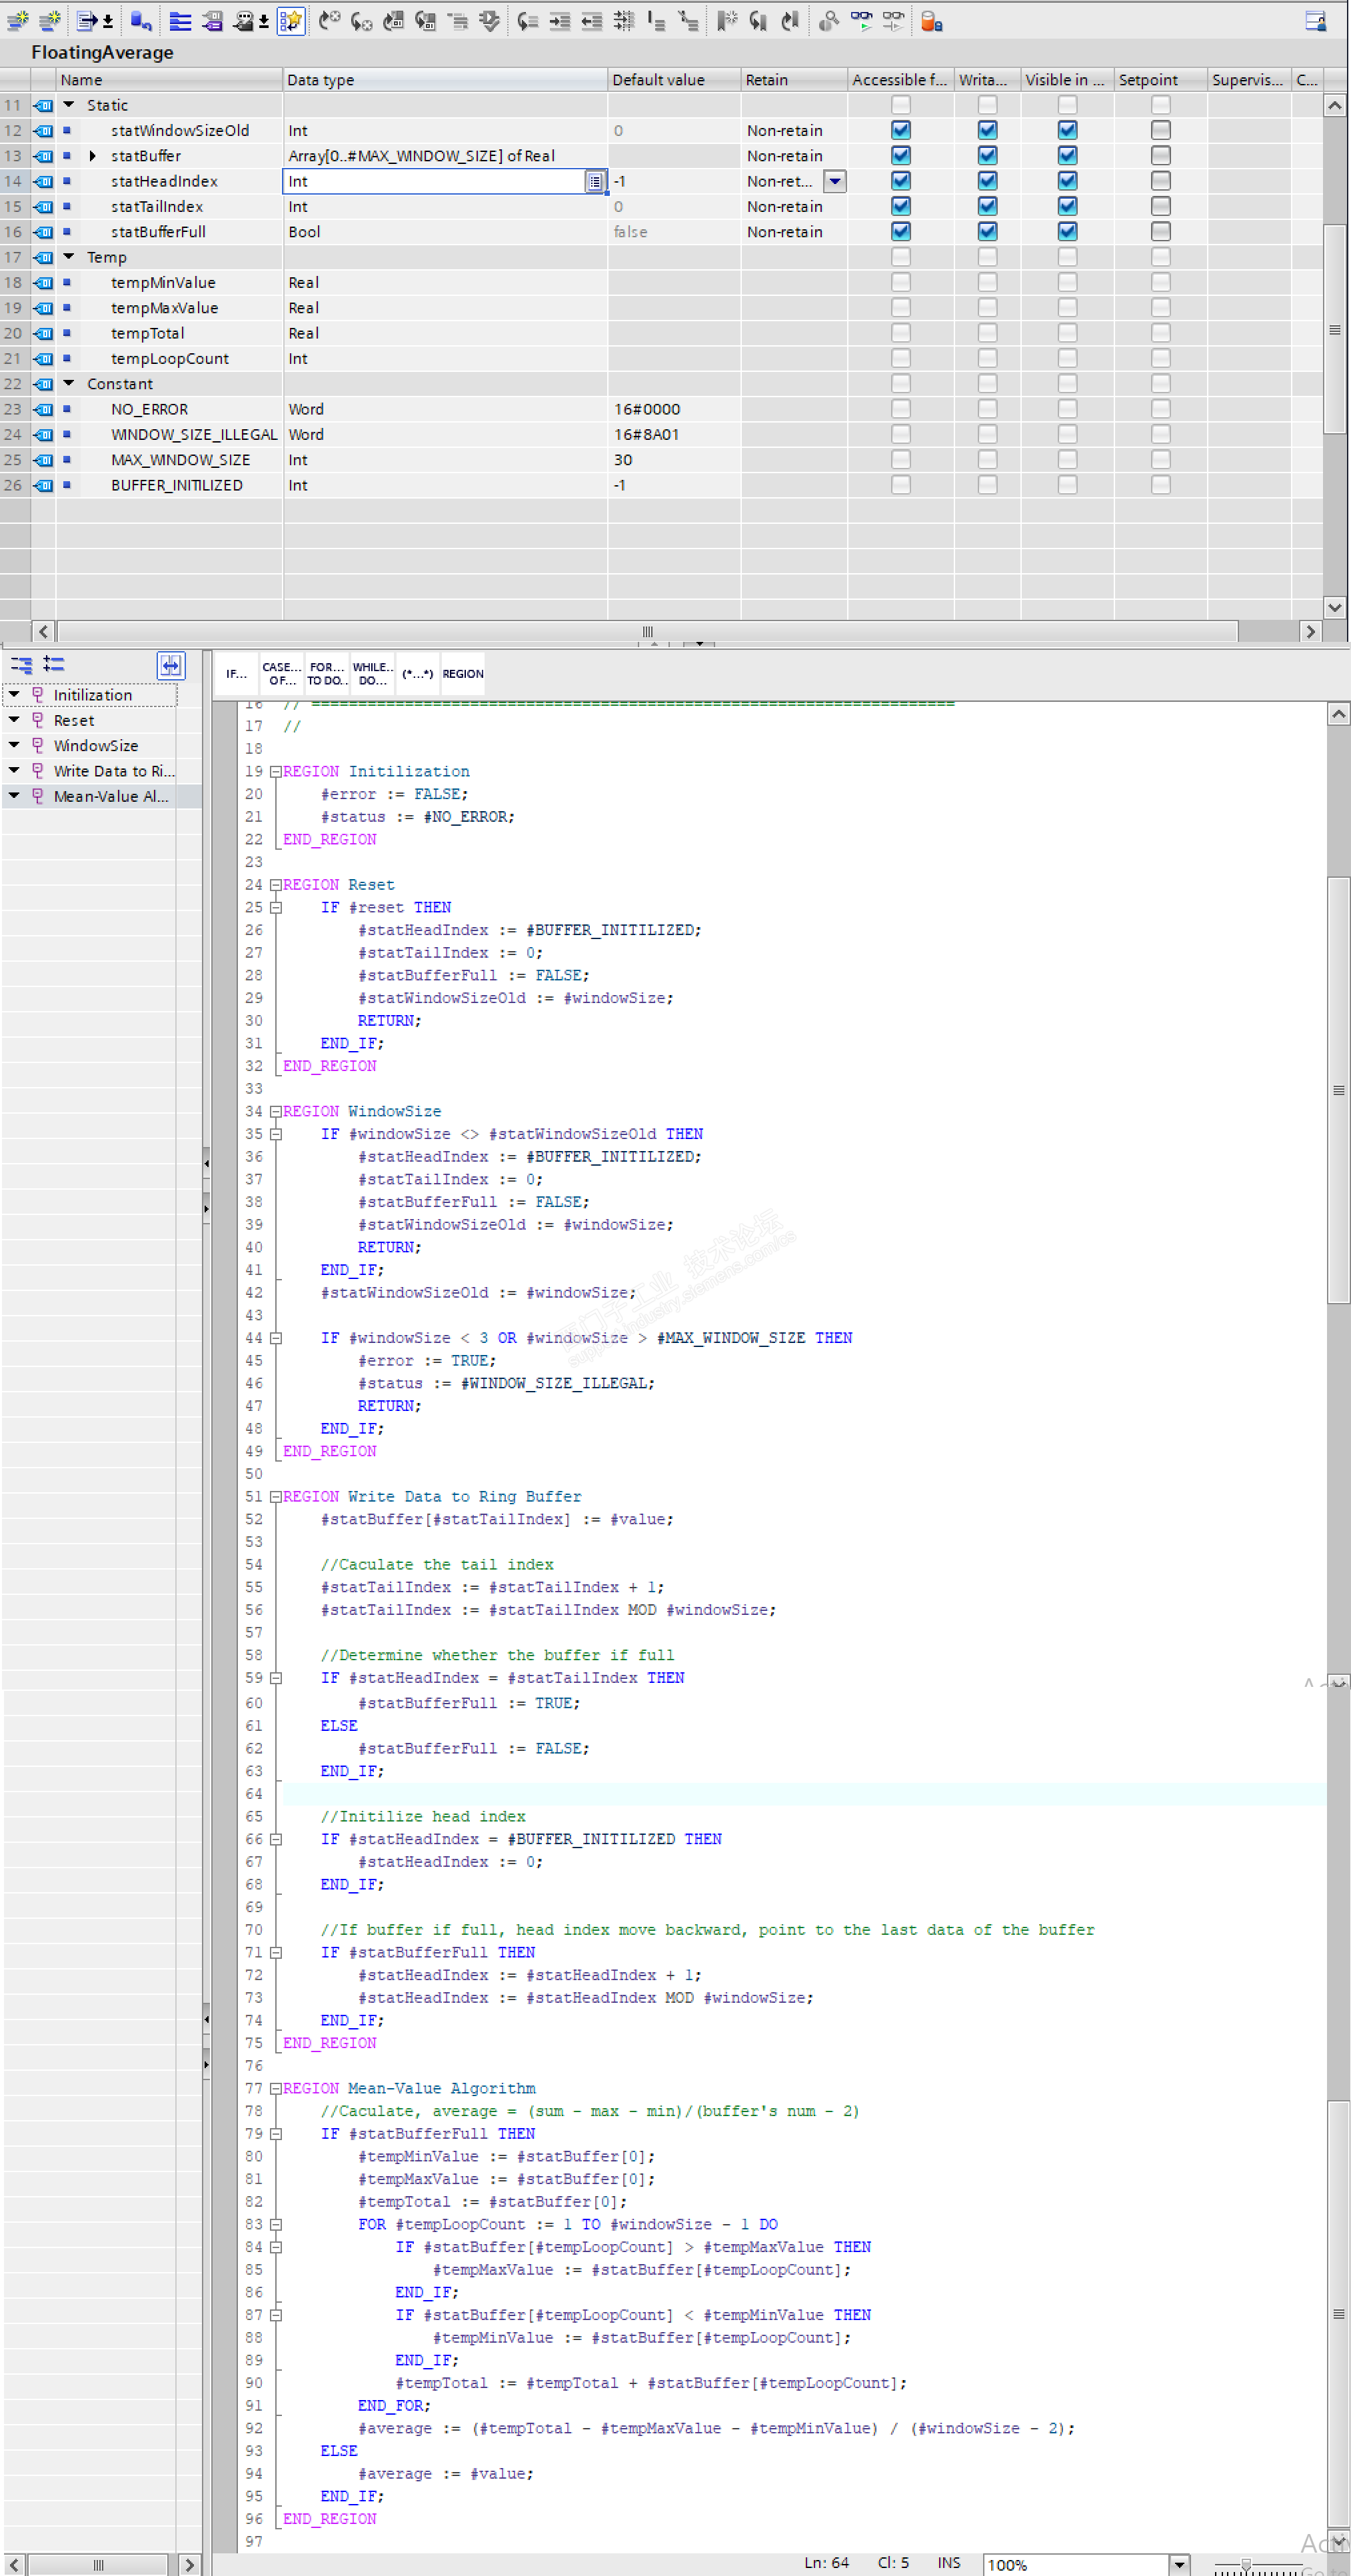This screenshot has width=1351, height=2576.
Task: Click the indent text toolbar icon
Action: pyautogui.click(x=560, y=21)
